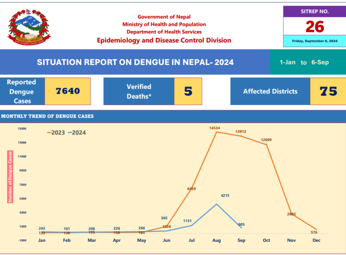Click the Government of Nepal emblem
Image resolution: width=346 pixels, height=255 pixels.
(x=29, y=27)
